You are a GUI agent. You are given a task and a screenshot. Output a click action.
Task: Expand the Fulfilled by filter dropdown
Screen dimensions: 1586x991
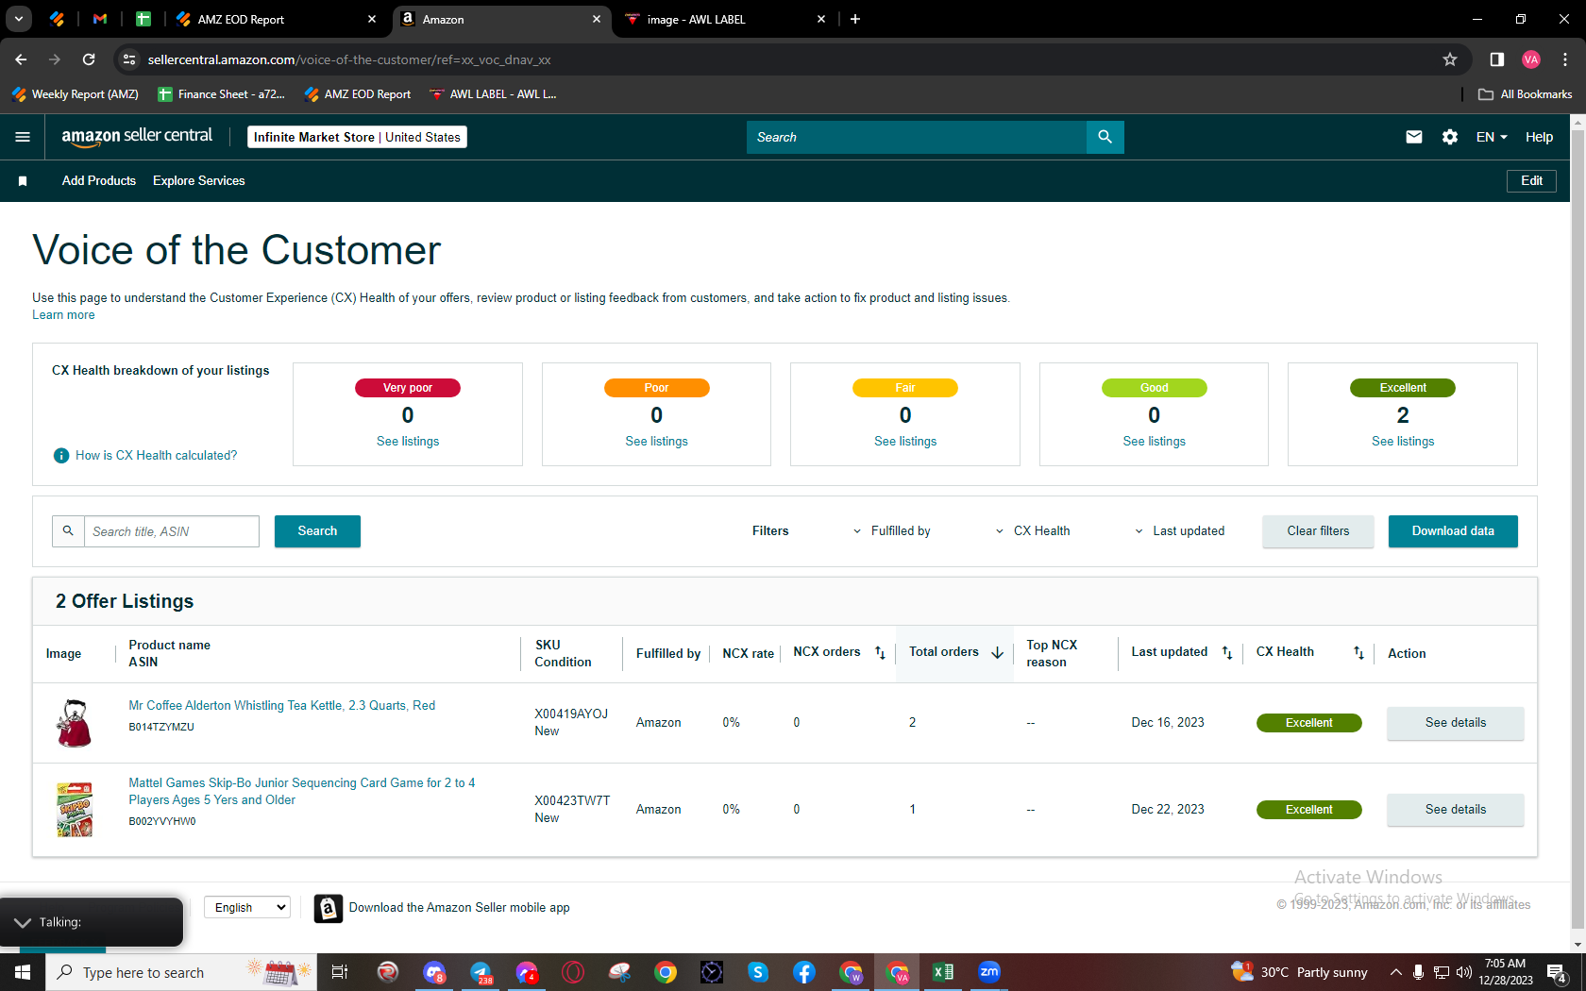pyautogui.click(x=891, y=531)
